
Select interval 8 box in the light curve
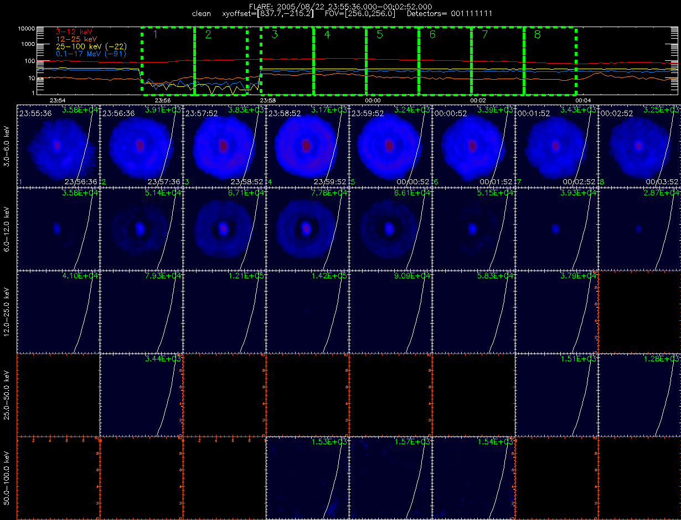click(x=550, y=60)
